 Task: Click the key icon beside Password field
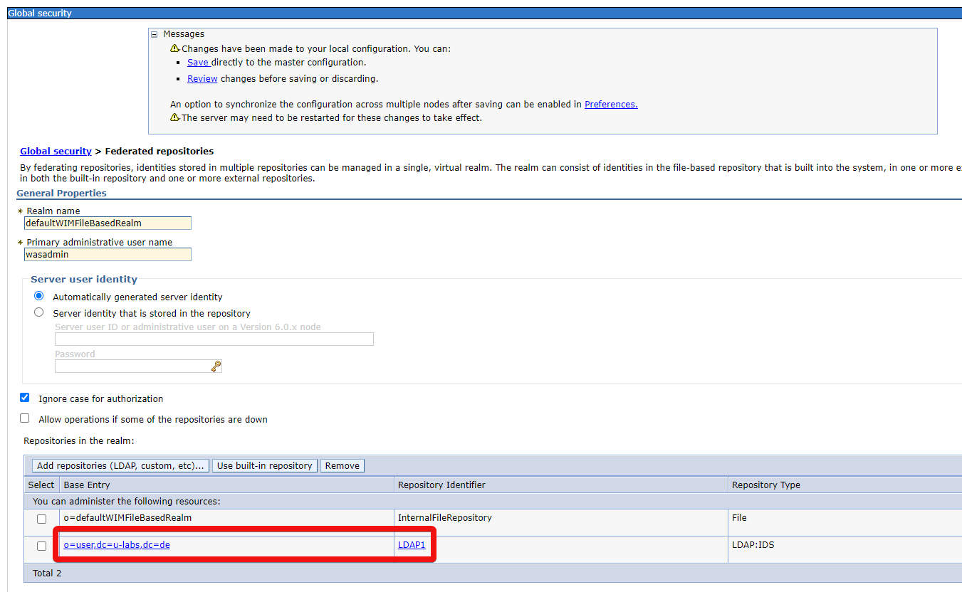pyautogui.click(x=216, y=366)
